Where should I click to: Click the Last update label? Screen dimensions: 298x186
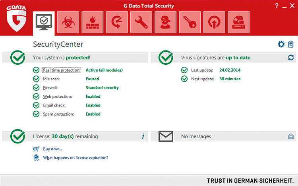click(x=202, y=70)
